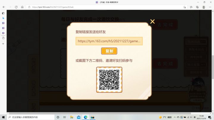
Task: Select the invitation link field
Action: (109, 41)
